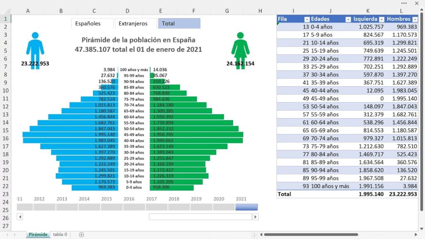
Task: Select the Extranjeros slicer option
Action: point(136,24)
